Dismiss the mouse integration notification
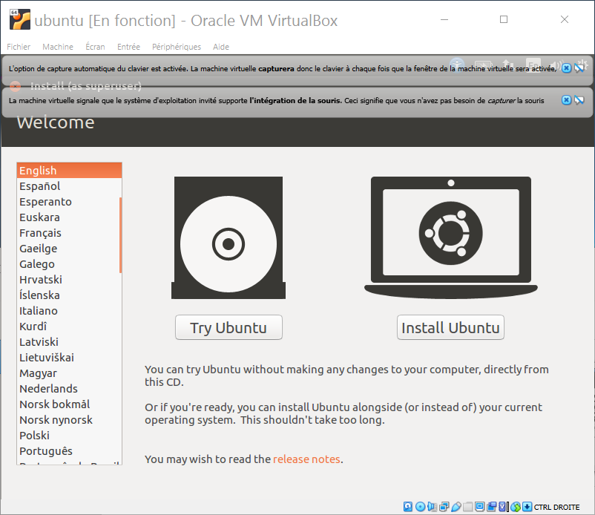This screenshot has width=595, height=515. [x=566, y=100]
